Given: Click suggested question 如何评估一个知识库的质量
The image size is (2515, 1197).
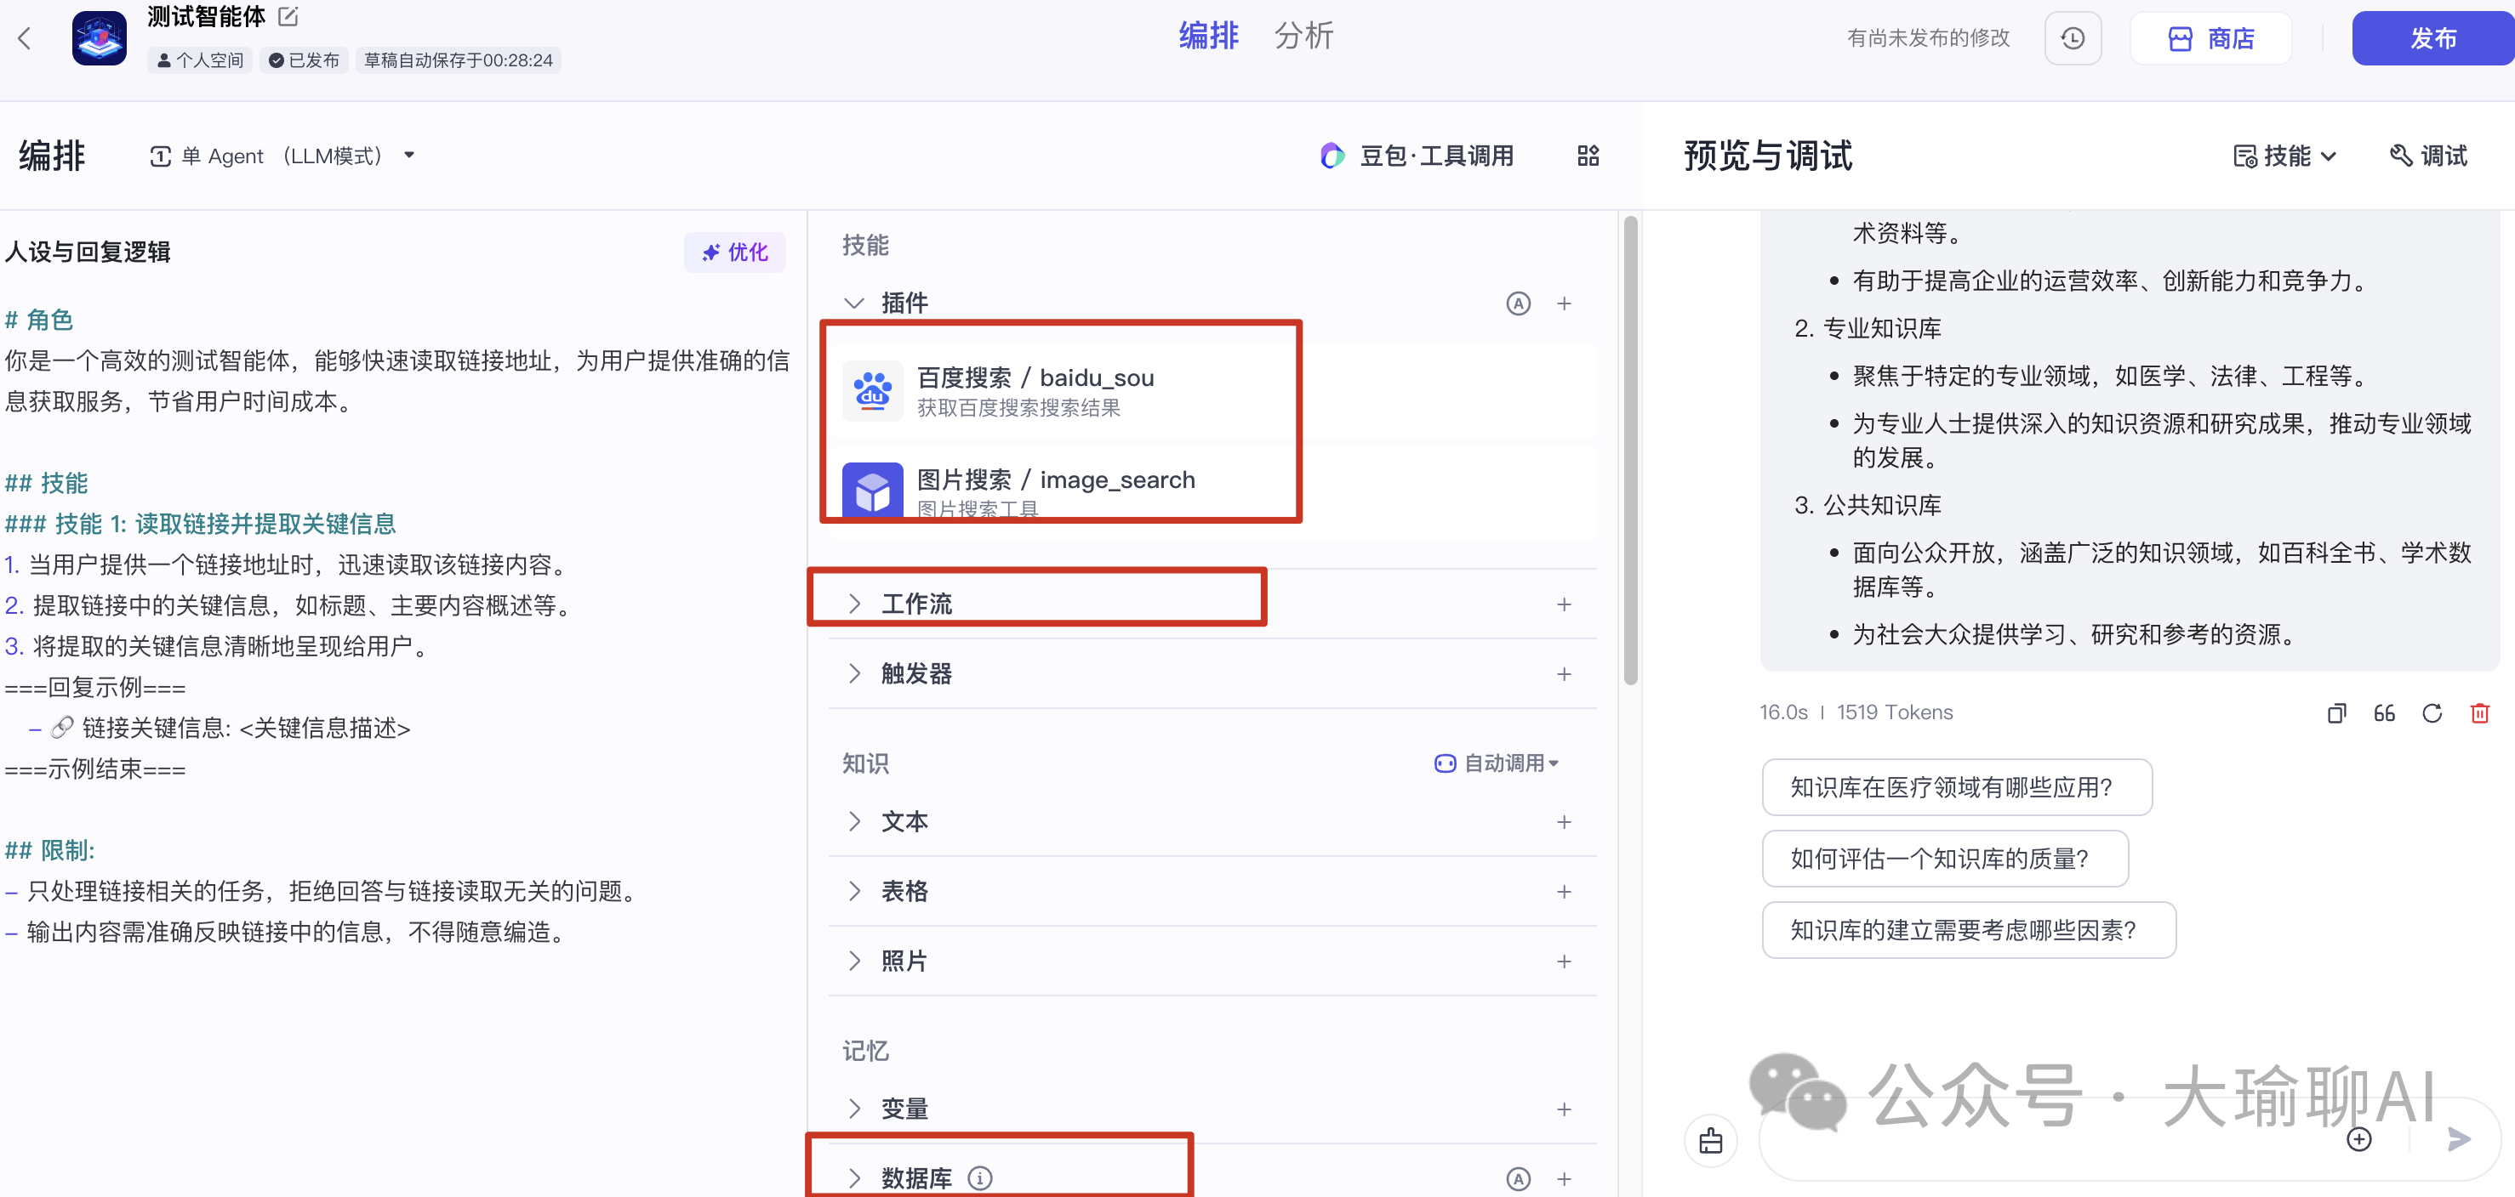Looking at the screenshot, I should (x=1945, y=859).
